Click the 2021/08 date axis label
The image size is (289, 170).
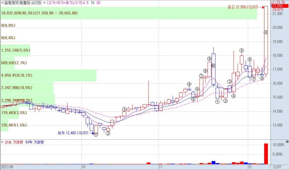point(7,167)
